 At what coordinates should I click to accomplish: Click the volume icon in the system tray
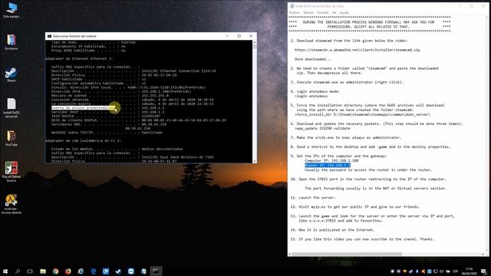(x=442, y=271)
